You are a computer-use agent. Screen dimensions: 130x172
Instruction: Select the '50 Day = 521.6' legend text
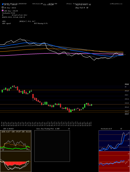pos(10,8)
